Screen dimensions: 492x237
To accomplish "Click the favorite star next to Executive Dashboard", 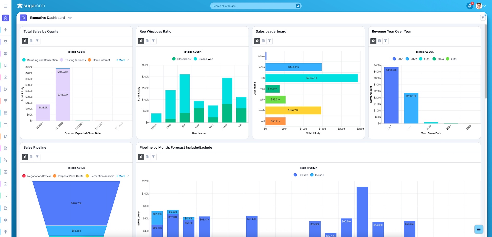I will 70,18.
